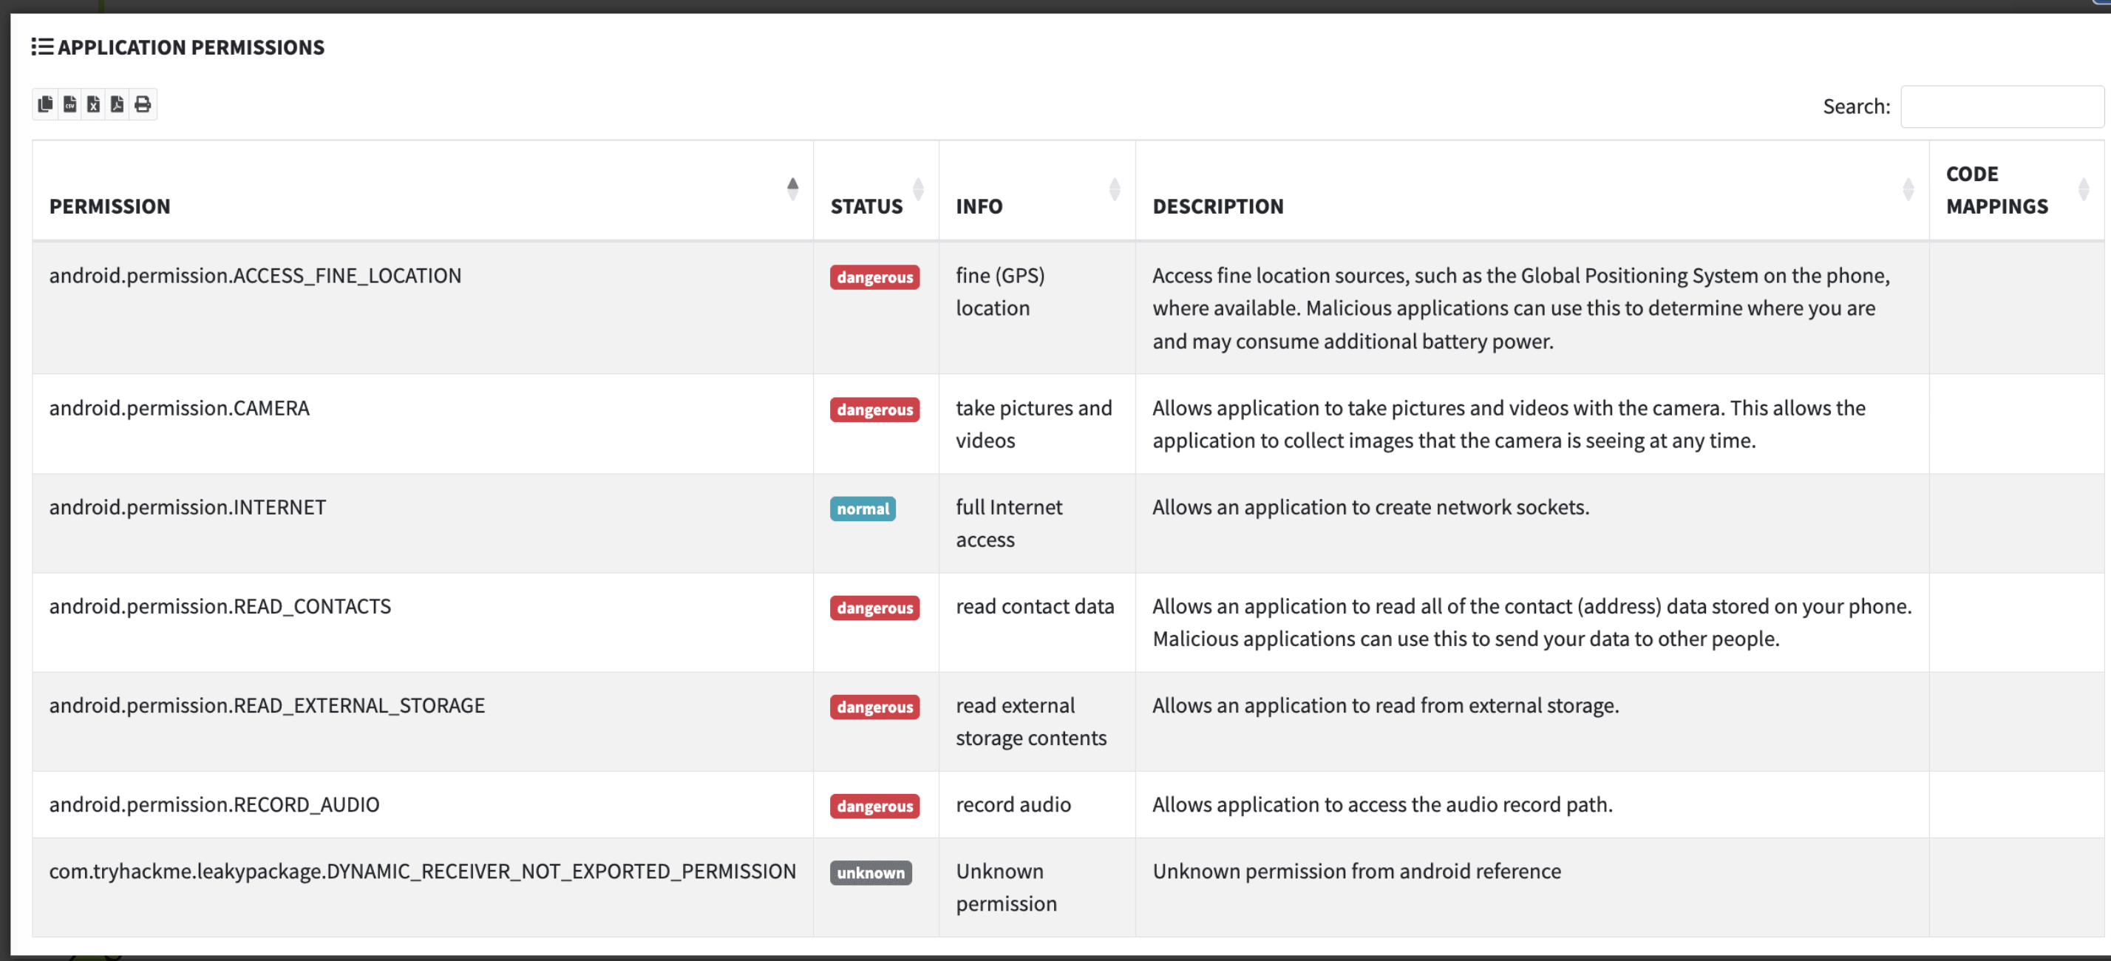This screenshot has height=961, width=2111.
Task: Click the unknown status badge
Action: tap(870, 872)
